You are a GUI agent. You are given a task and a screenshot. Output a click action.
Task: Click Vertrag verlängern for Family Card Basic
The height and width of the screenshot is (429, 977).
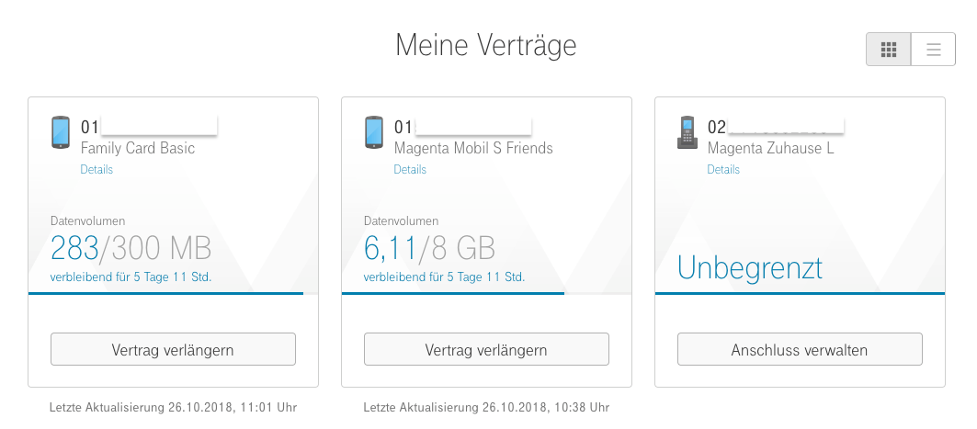(x=173, y=349)
